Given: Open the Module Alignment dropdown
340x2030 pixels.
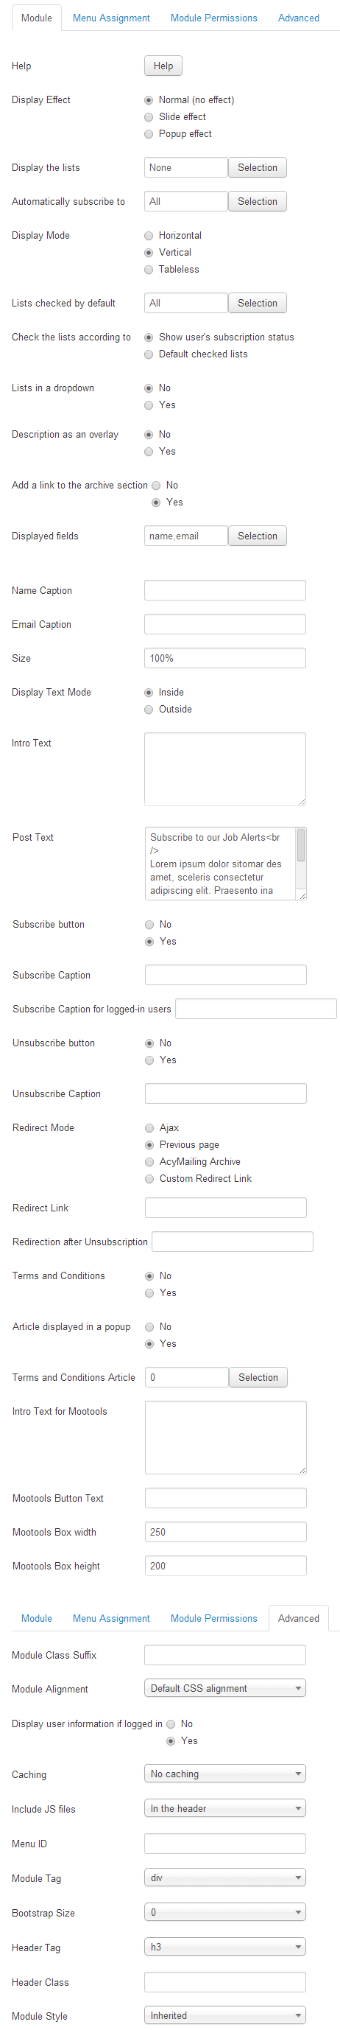Looking at the screenshot, I should tap(225, 1688).
